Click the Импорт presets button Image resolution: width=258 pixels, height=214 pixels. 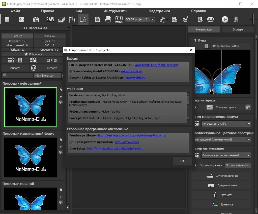click(15, 68)
